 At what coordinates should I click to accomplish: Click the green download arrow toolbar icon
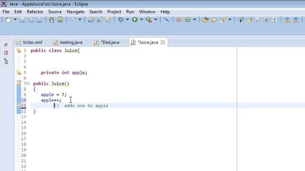tap(51, 20)
